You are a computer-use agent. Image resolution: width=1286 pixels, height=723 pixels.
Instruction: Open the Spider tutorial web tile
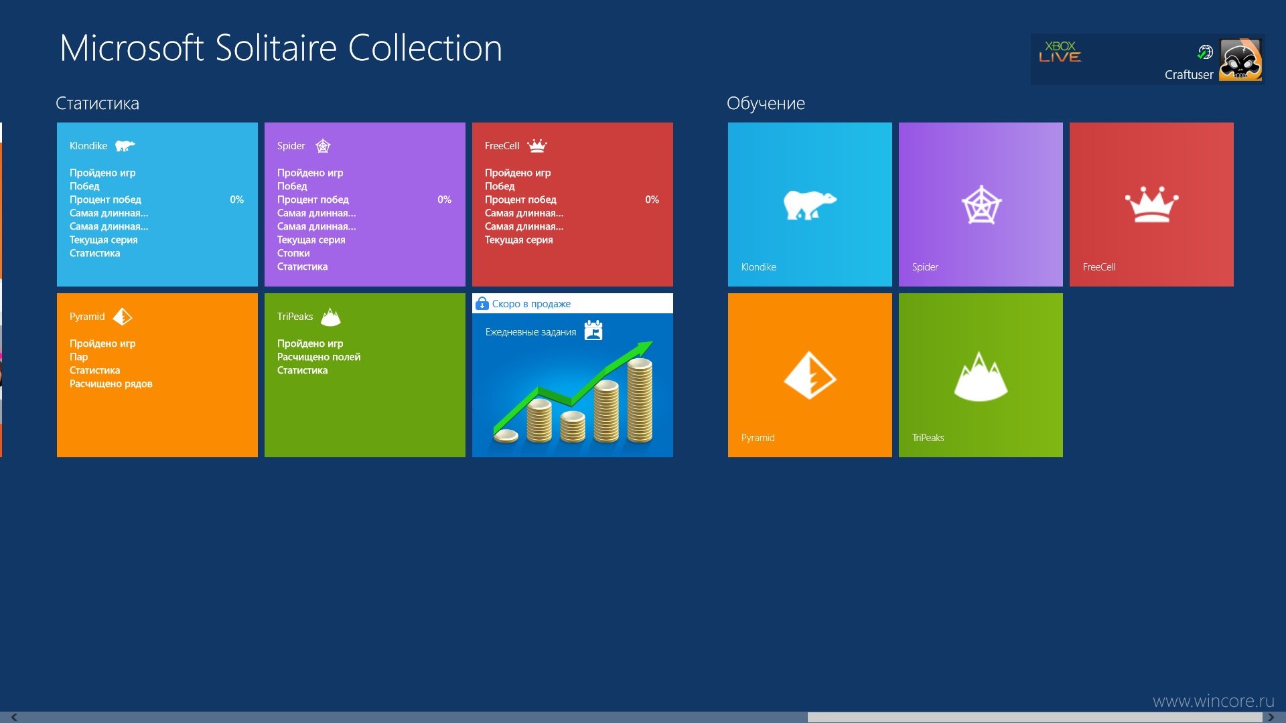click(981, 204)
